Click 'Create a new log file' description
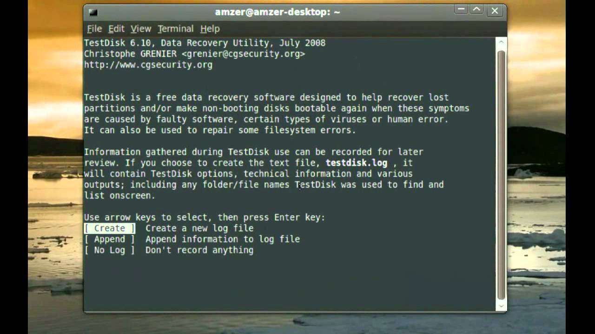Image resolution: width=595 pixels, height=334 pixels. [199, 228]
